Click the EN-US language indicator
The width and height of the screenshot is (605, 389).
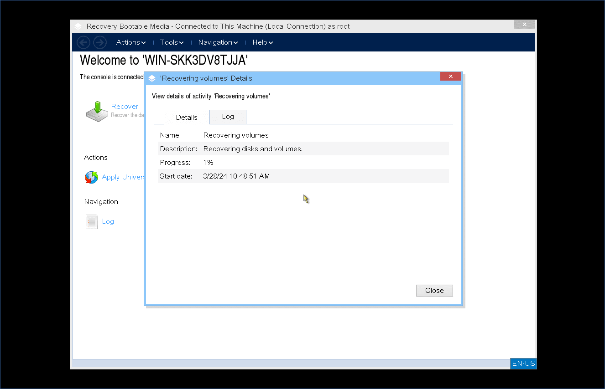[x=523, y=363]
